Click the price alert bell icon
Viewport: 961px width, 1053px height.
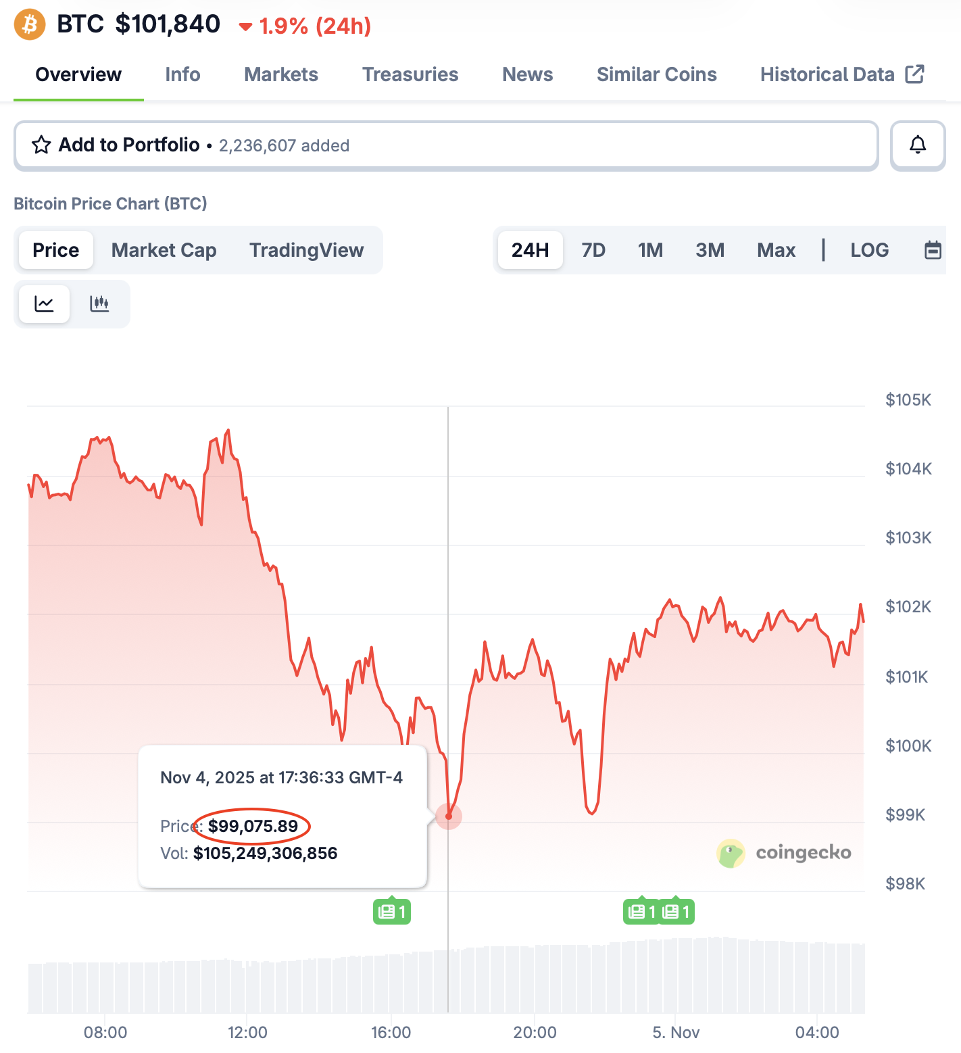[917, 145]
